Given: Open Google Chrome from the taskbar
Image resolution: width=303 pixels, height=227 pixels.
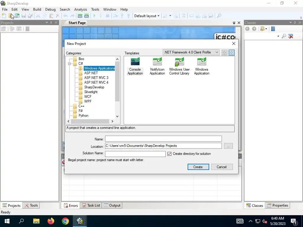Looking at the screenshot, I should pyautogui.click(x=65, y=221).
